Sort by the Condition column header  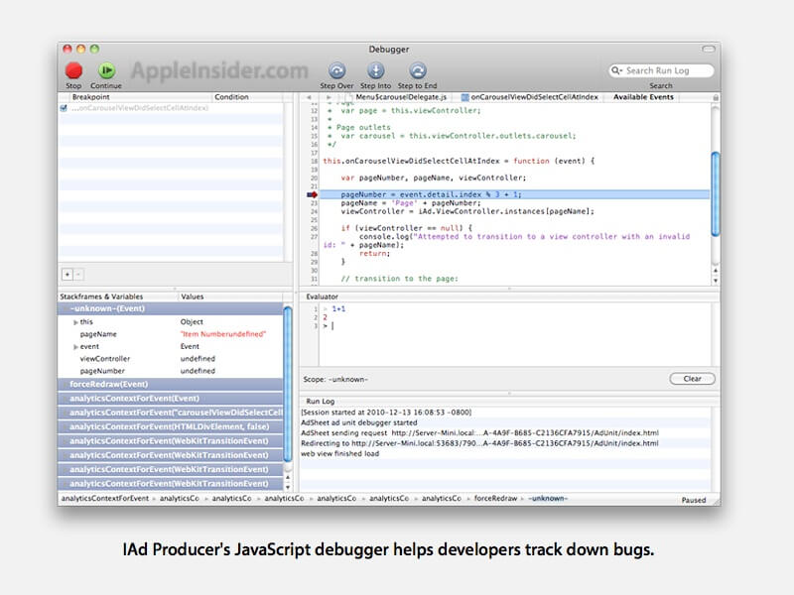click(x=248, y=96)
